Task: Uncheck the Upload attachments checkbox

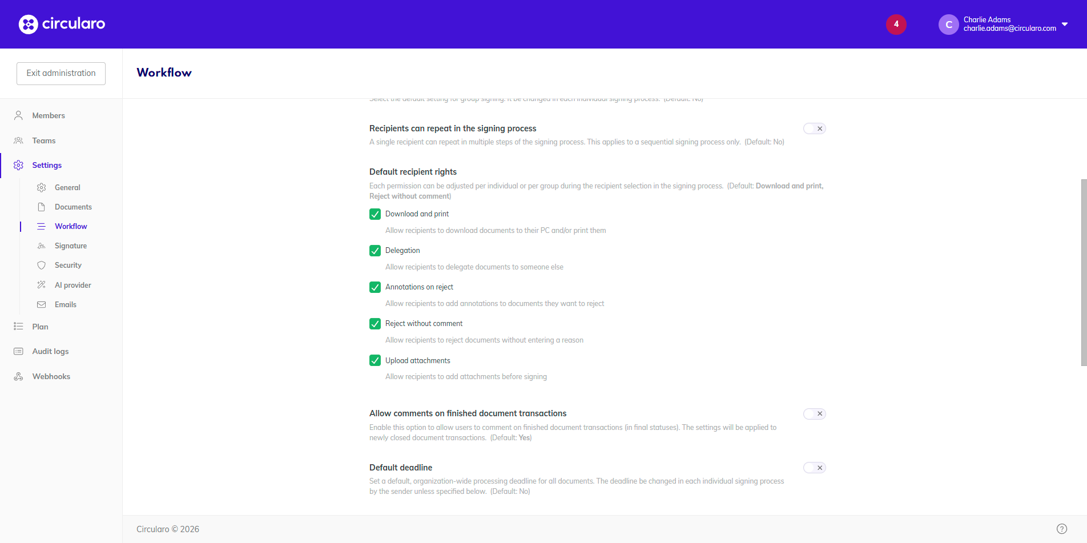Action: (375, 360)
